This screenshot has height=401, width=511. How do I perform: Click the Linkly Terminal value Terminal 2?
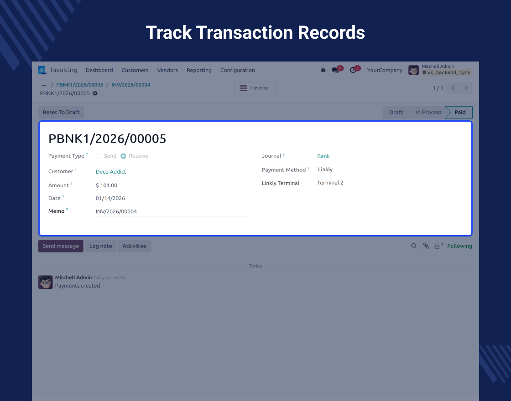[330, 183]
